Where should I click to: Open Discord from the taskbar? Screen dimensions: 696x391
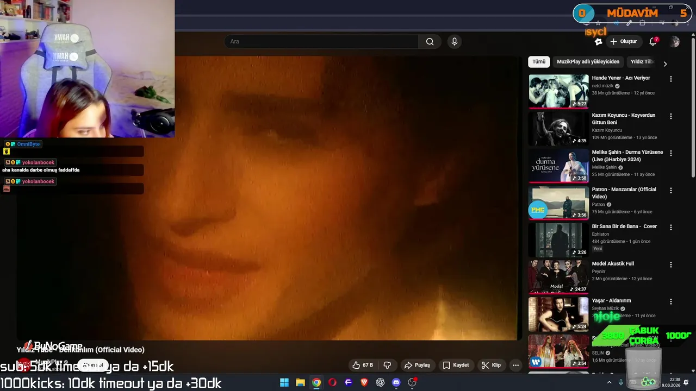(396, 382)
